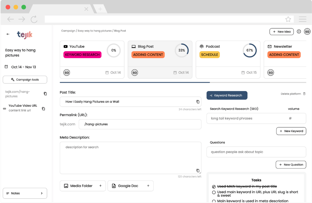Click the Delete platform trash icon
The image size is (312, 203).
click(304, 94)
